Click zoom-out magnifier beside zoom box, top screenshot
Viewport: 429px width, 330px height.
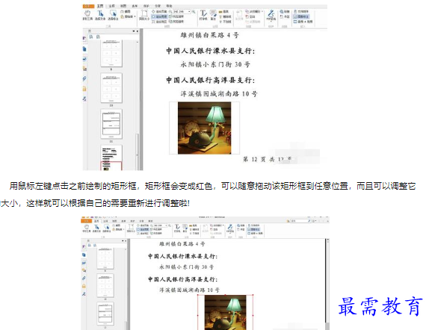click(x=170, y=11)
